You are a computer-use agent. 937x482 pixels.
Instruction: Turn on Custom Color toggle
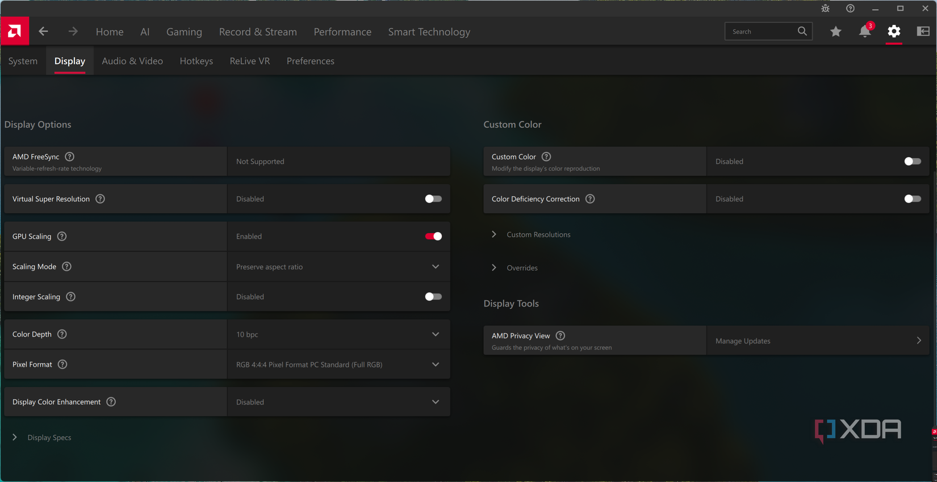912,161
